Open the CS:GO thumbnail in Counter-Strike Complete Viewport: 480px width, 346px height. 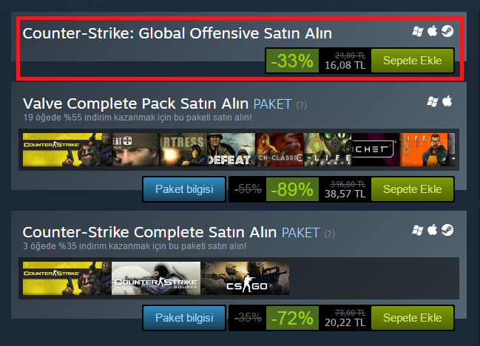pyautogui.click(x=245, y=279)
